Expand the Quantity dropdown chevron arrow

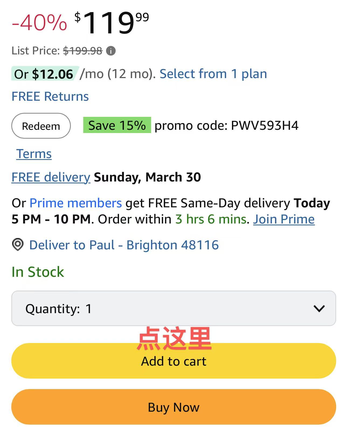click(x=319, y=309)
